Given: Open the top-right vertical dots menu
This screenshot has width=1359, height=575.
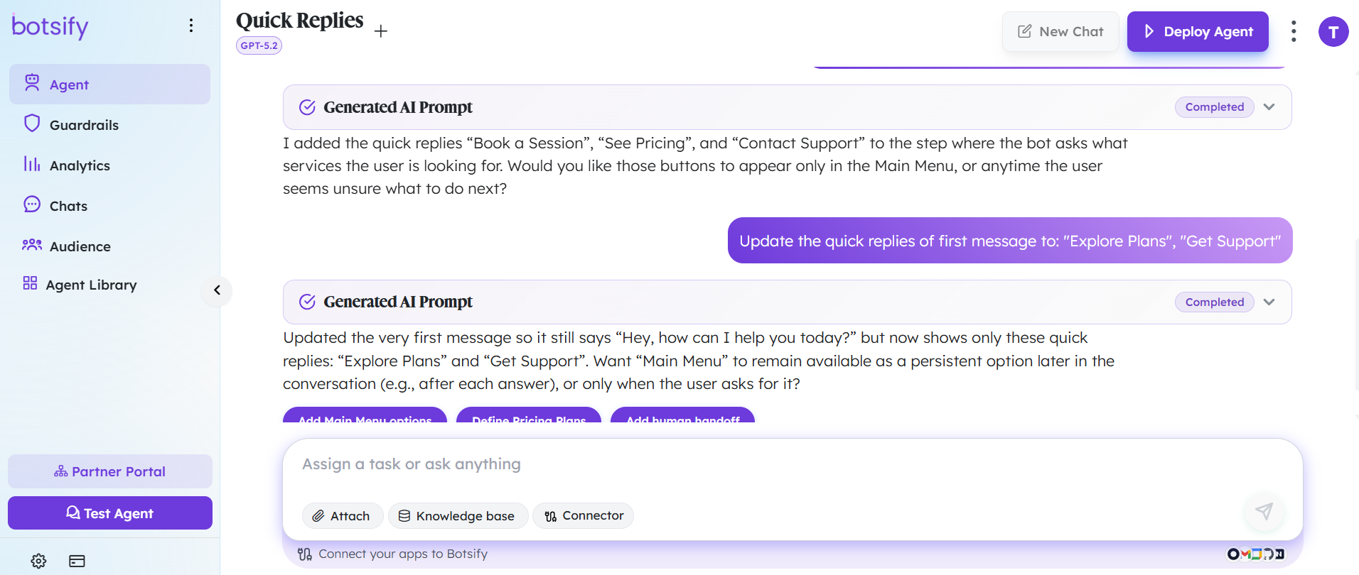Looking at the screenshot, I should pos(1294,31).
